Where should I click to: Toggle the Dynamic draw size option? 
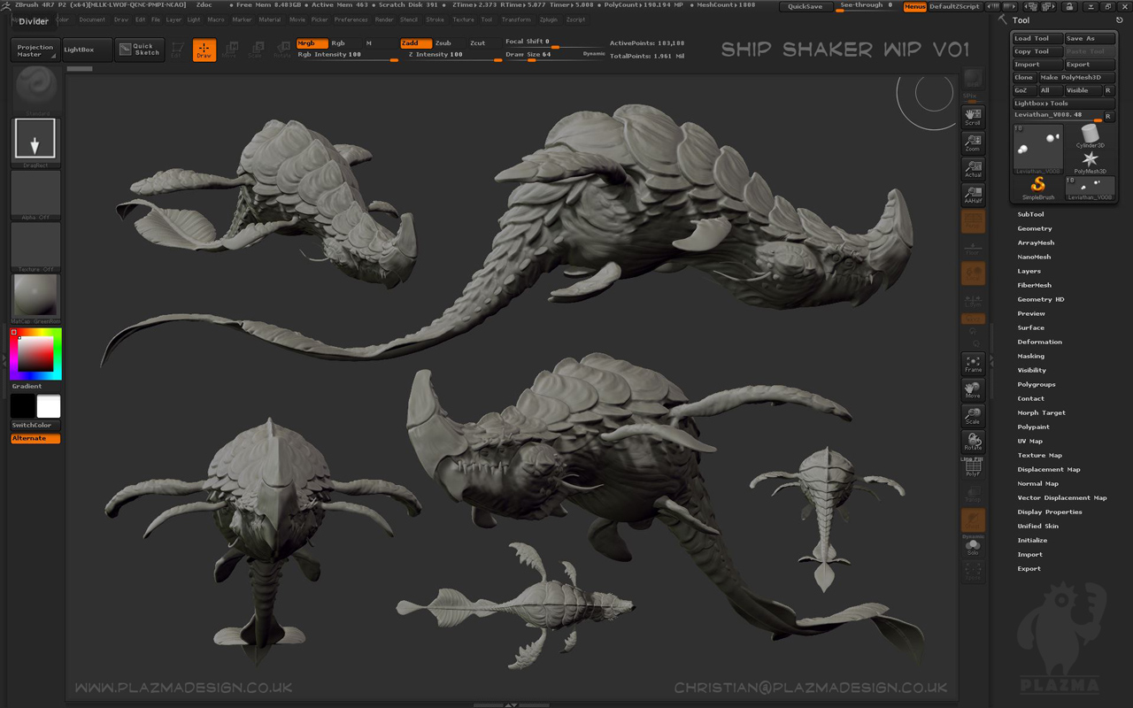click(x=594, y=54)
